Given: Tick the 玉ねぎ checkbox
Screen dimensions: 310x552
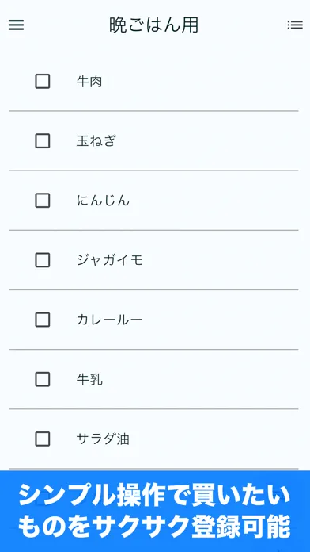Looking at the screenshot, I should point(43,141).
